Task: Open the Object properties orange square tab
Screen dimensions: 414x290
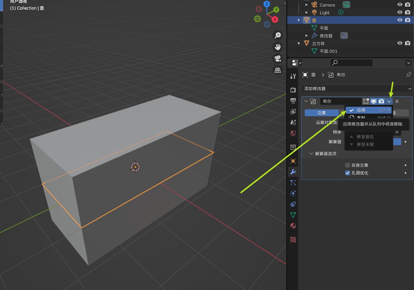Action: coord(293,161)
